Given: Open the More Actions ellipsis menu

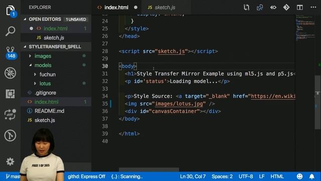Looking at the screenshot, I should tap(313, 8).
